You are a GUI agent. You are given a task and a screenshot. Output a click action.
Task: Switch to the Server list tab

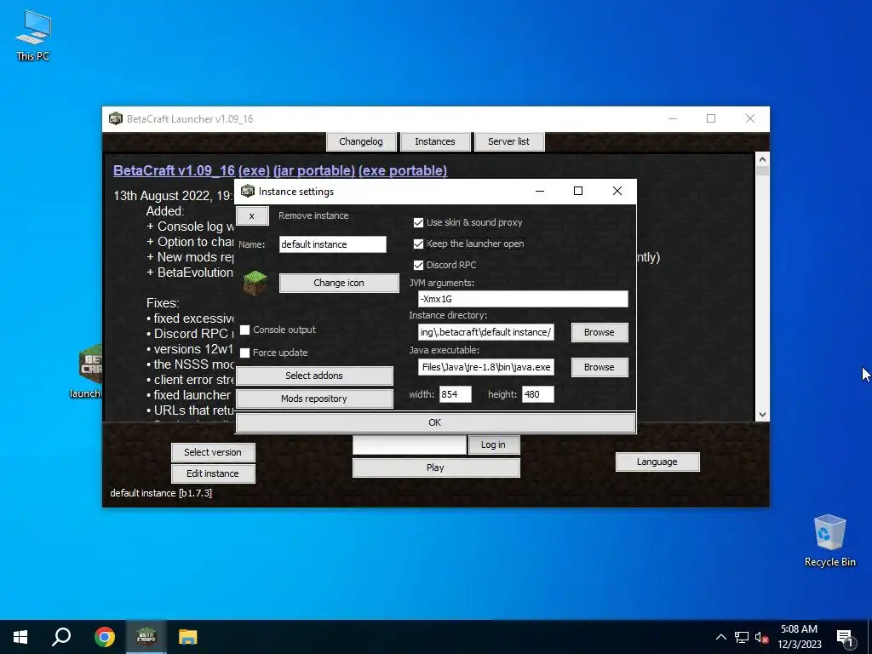(509, 141)
